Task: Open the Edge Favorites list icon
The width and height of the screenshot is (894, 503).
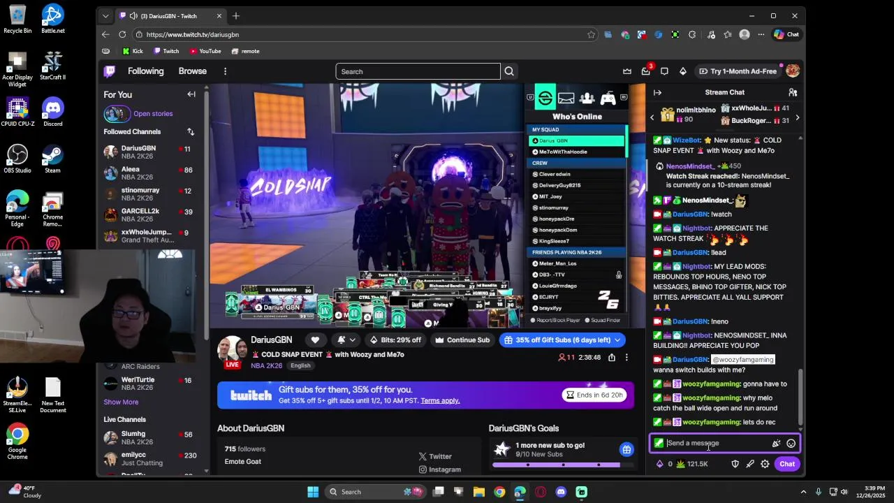Action: pos(728,34)
